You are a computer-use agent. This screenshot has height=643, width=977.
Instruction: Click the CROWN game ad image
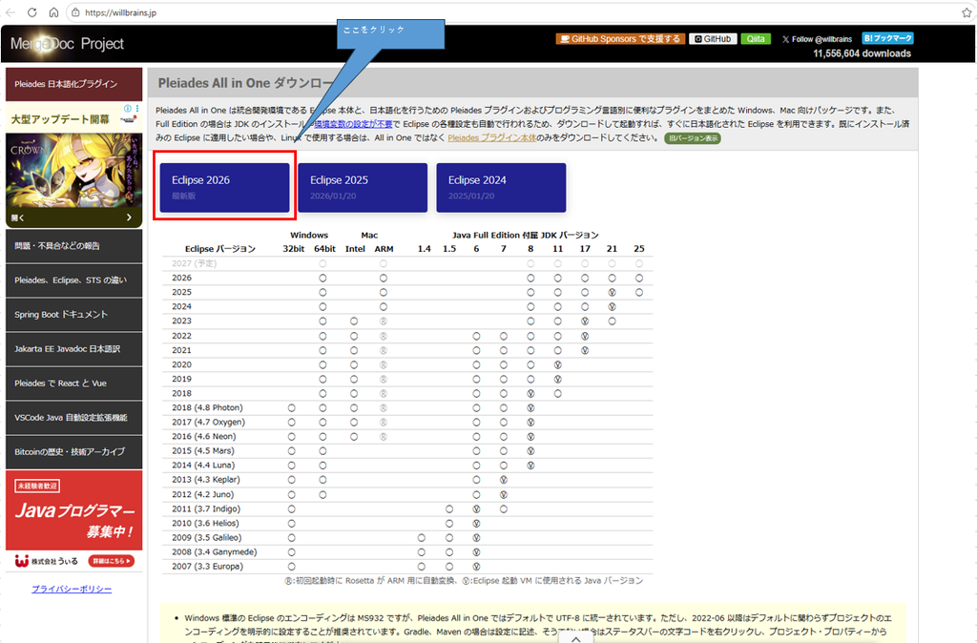coord(74,172)
